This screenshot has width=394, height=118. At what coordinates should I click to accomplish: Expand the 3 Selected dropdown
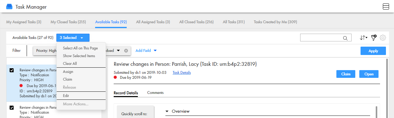(73, 38)
